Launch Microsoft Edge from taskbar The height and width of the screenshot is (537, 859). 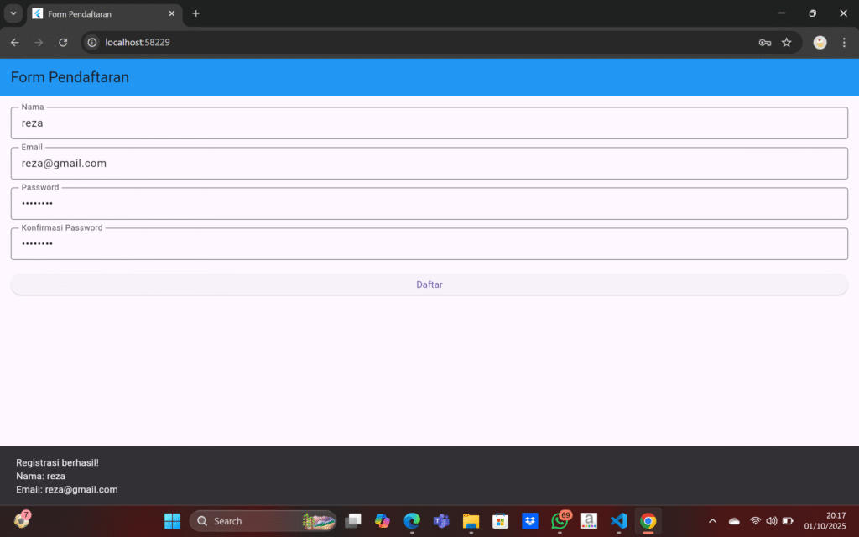(412, 521)
